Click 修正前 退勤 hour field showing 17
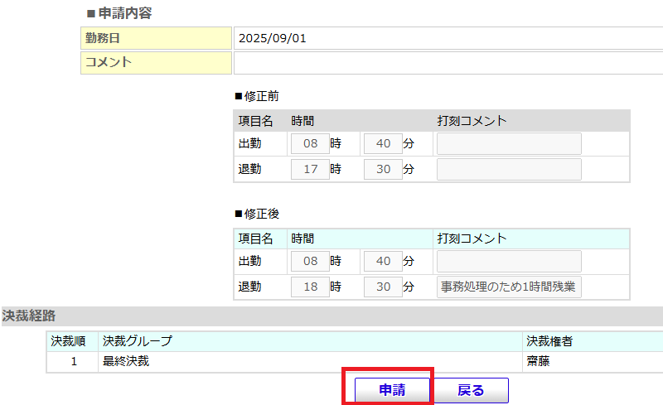Image resolution: width=663 pixels, height=405 pixels. [x=310, y=170]
